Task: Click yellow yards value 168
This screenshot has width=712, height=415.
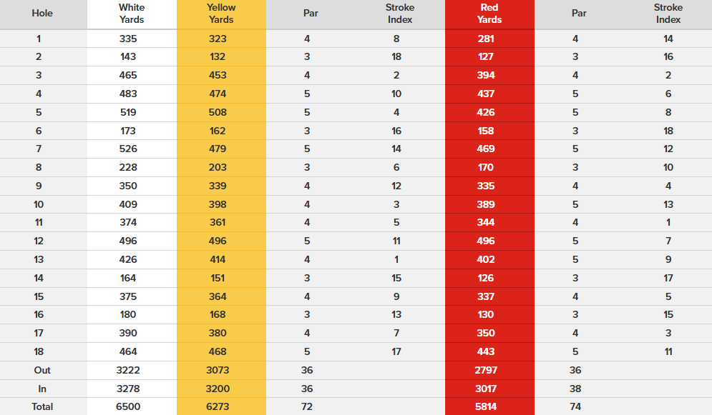Action: (218, 315)
